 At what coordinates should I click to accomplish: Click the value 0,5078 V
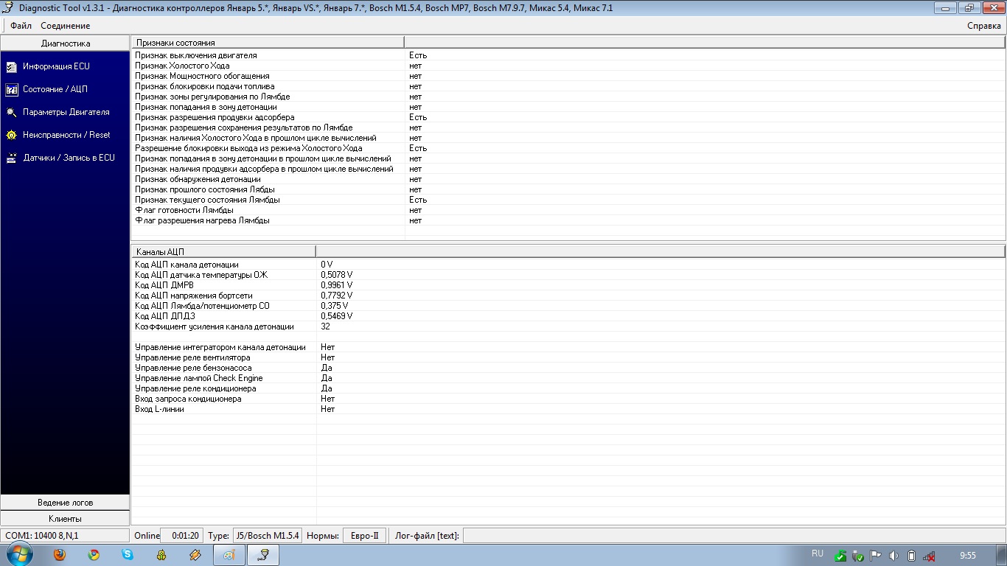pyautogui.click(x=337, y=275)
